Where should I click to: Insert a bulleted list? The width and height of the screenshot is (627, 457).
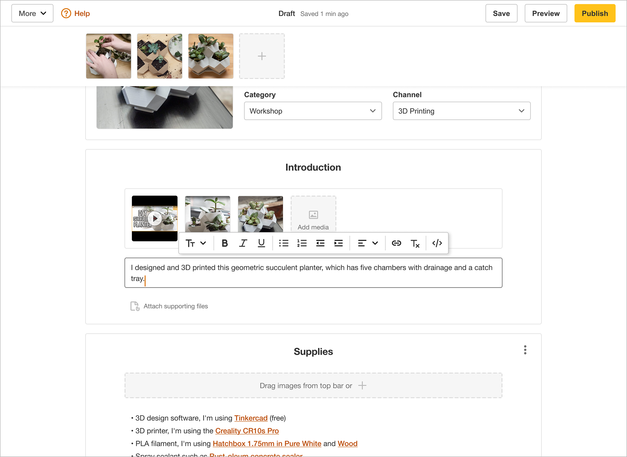[284, 243]
